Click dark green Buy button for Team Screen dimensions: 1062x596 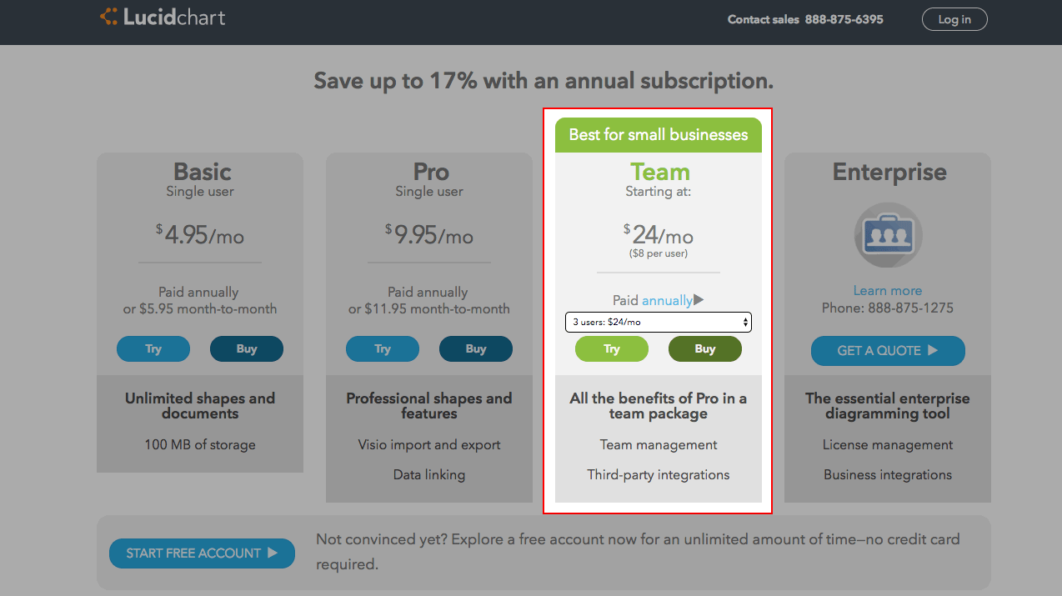[x=705, y=349]
